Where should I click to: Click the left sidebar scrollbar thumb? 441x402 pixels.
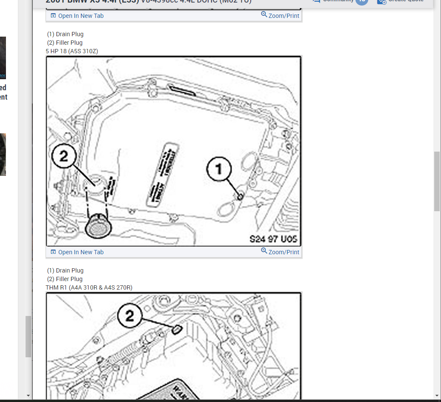pos(29,336)
